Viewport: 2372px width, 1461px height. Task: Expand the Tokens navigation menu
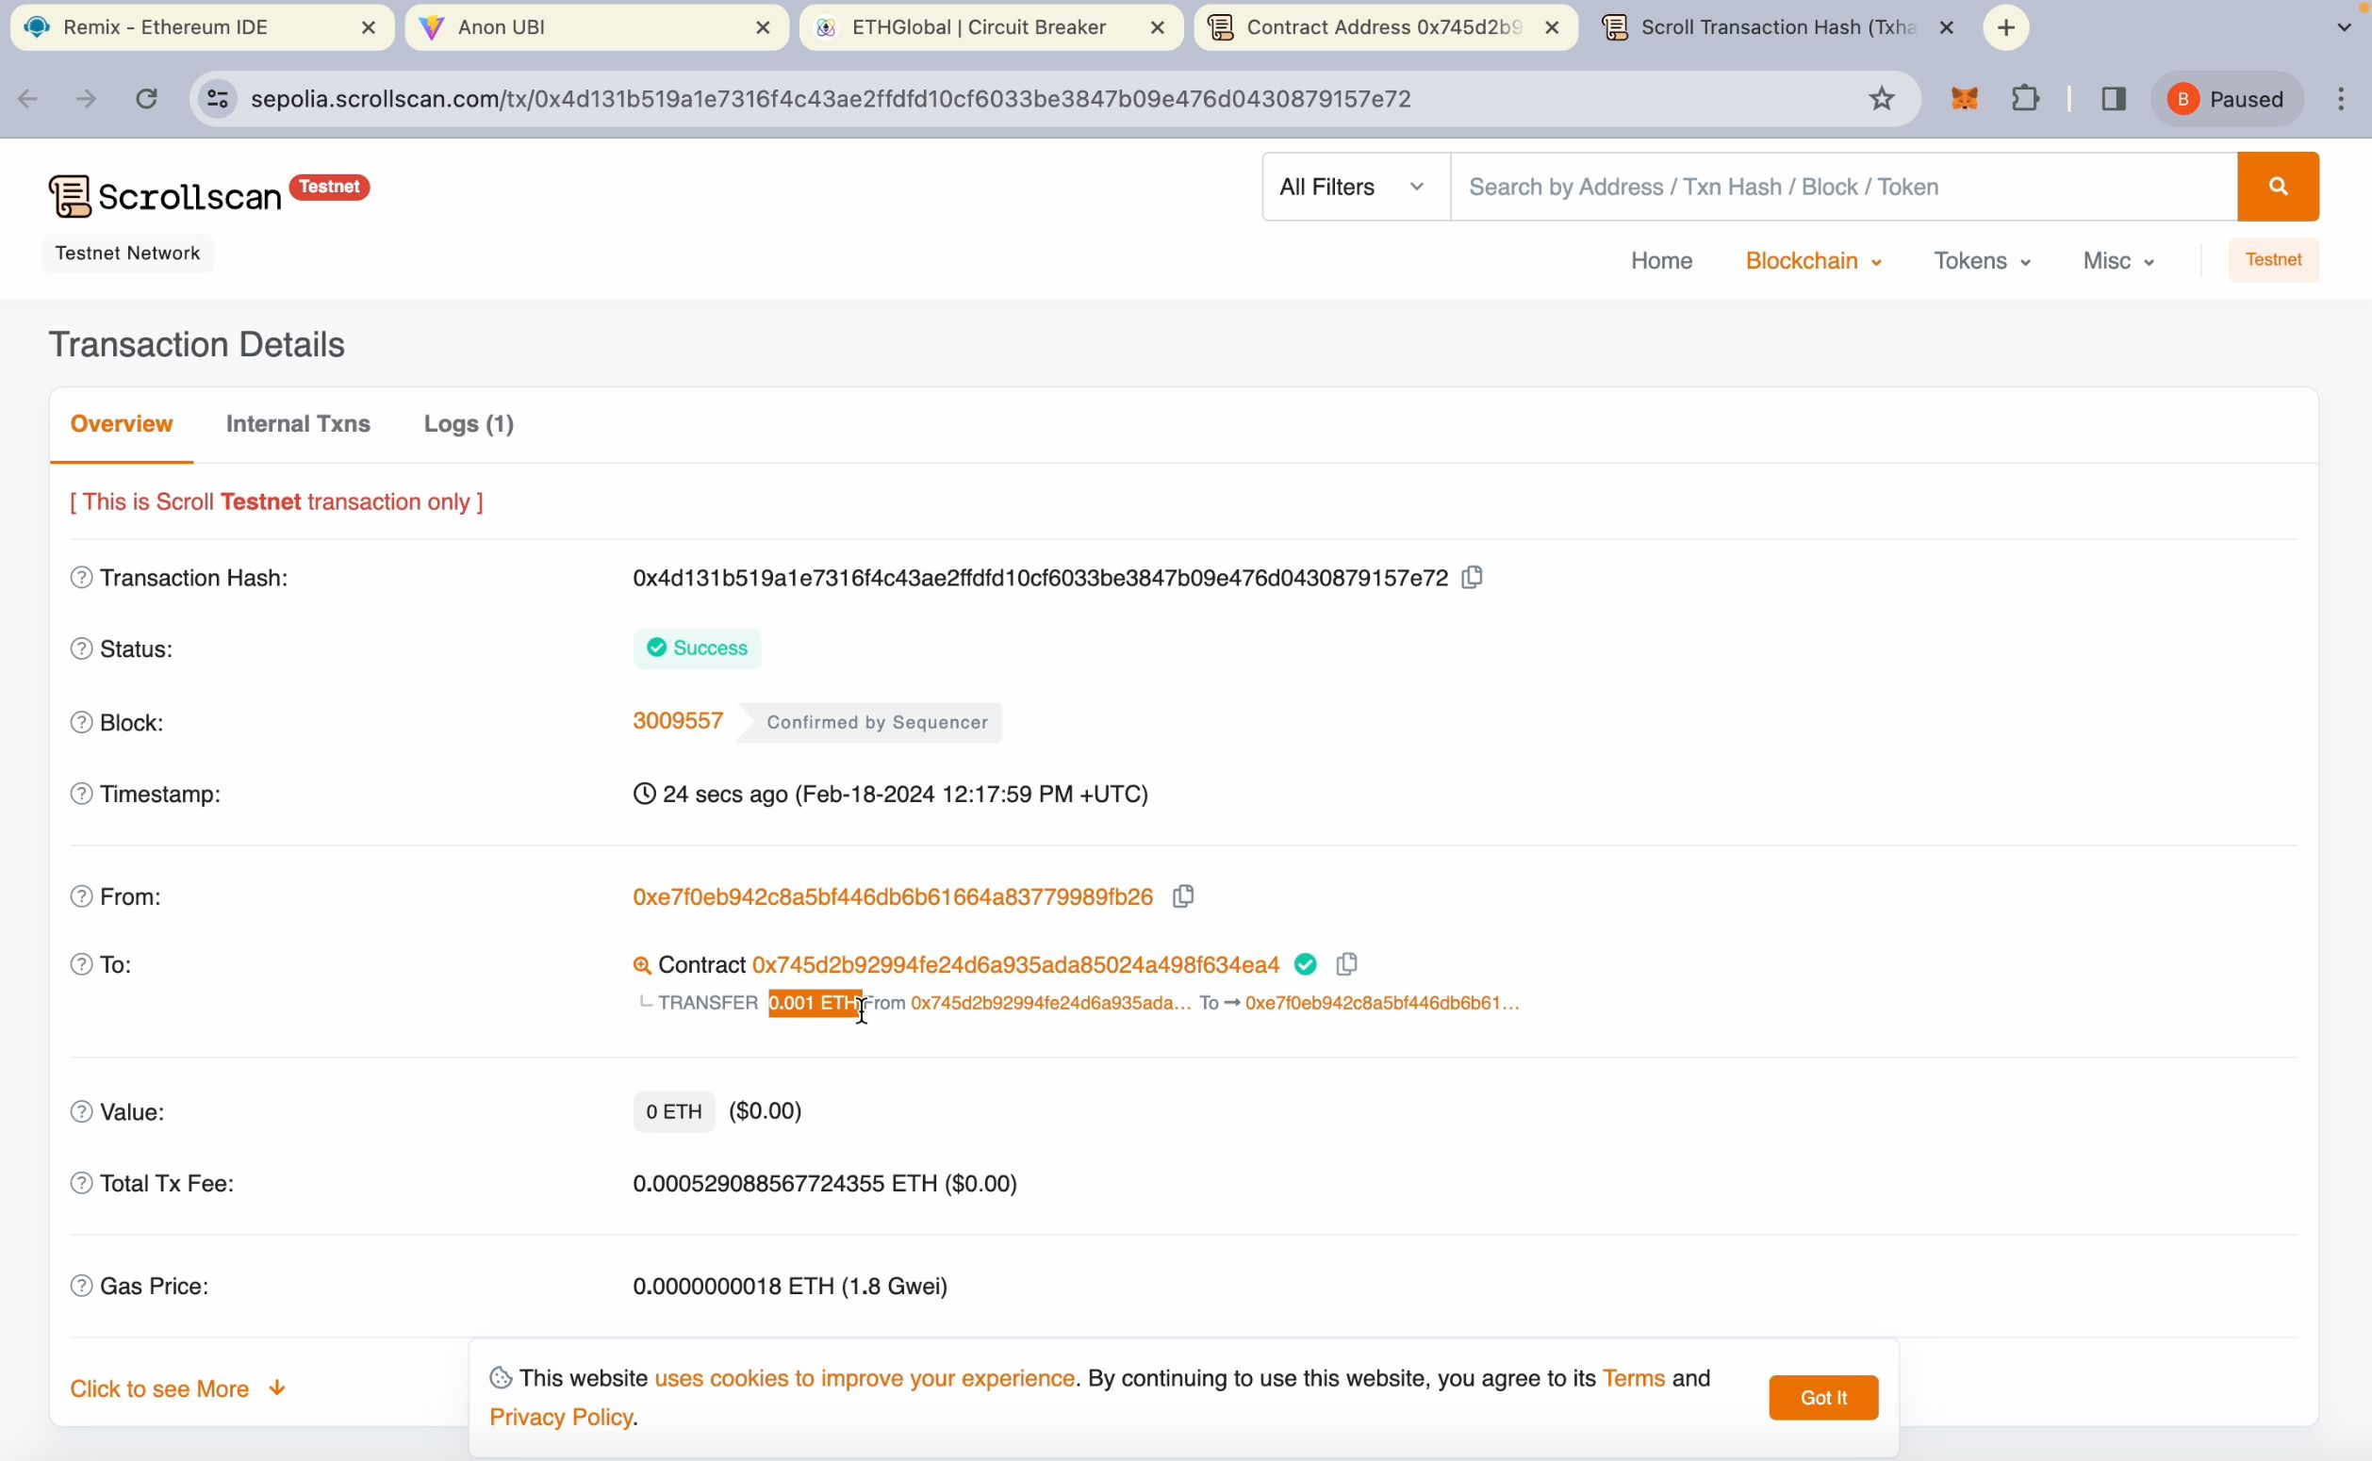pyautogui.click(x=1979, y=259)
